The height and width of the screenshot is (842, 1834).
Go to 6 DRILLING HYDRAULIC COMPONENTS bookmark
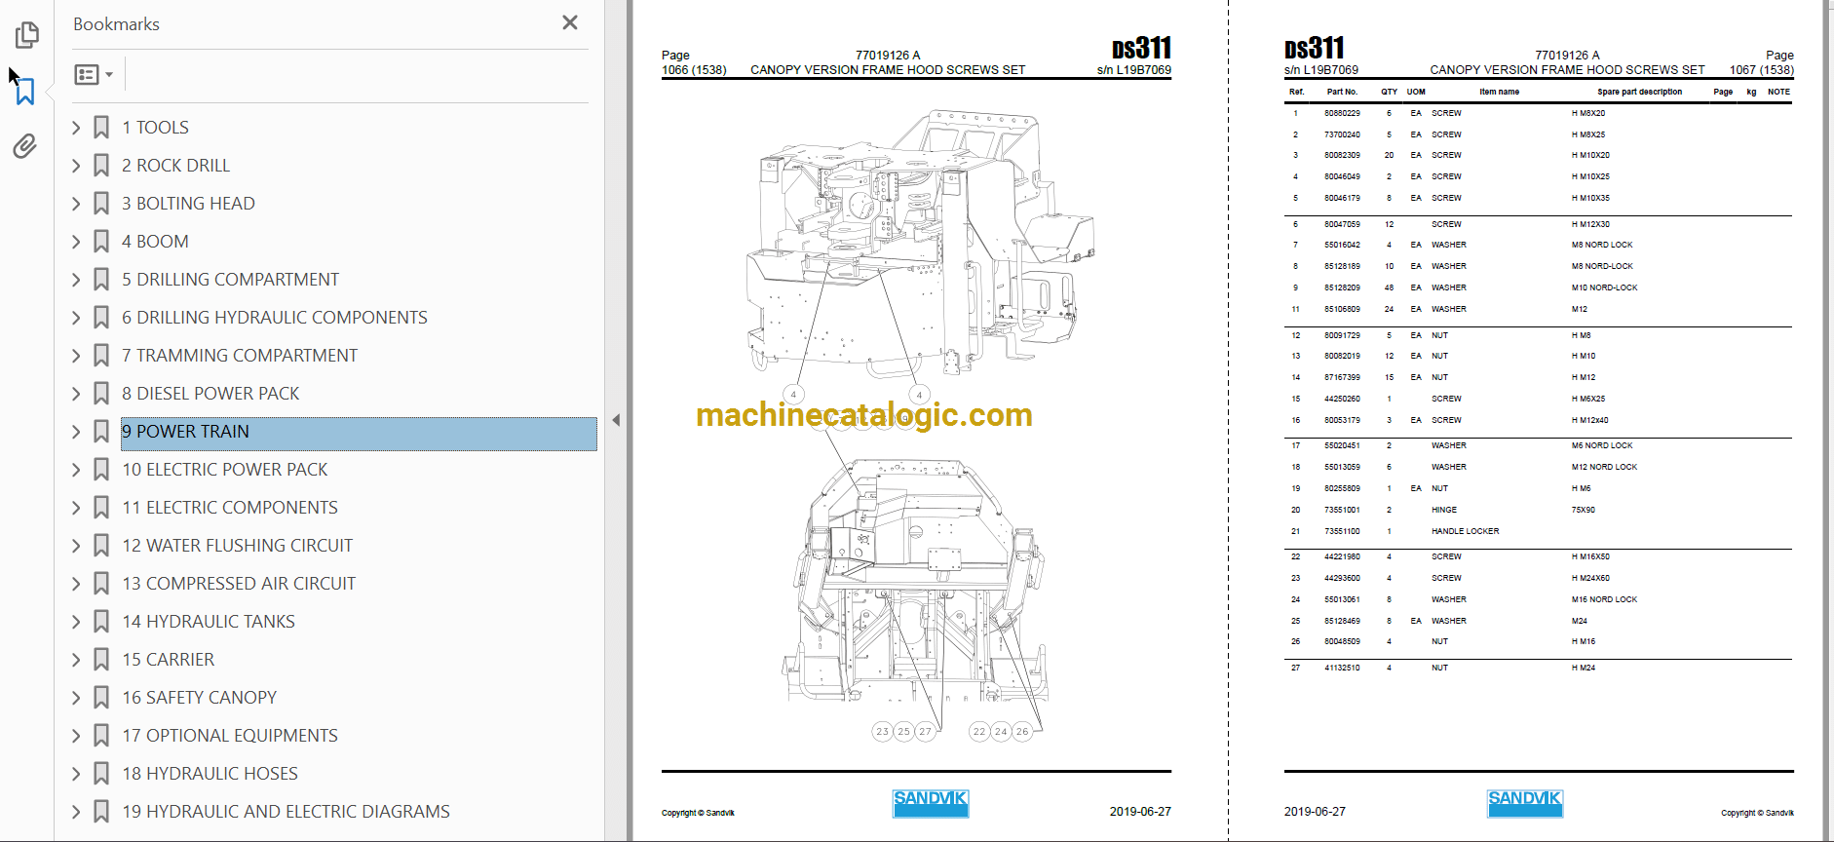pos(275,318)
